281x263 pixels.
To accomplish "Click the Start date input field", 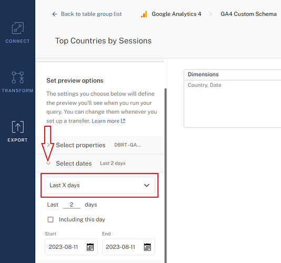I will coord(71,247).
